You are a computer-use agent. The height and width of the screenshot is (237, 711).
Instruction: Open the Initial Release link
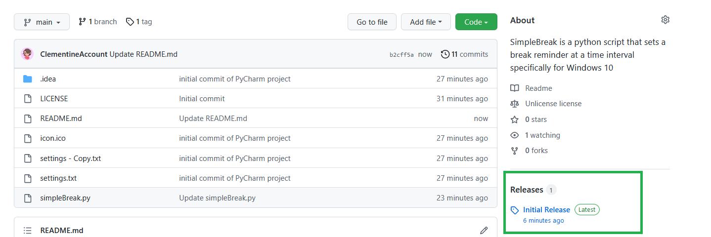[546, 210]
